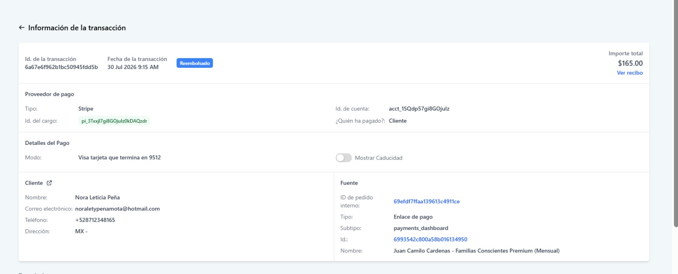Click Visa tarjeta que termina en 9512
The height and width of the screenshot is (274, 678).
[x=119, y=158]
